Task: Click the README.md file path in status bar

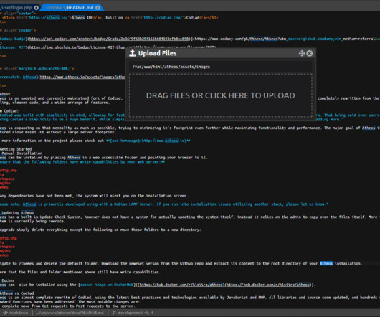Action: coord(70,313)
